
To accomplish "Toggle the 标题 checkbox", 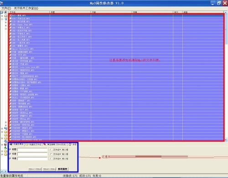I will click(x=10, y=149).
